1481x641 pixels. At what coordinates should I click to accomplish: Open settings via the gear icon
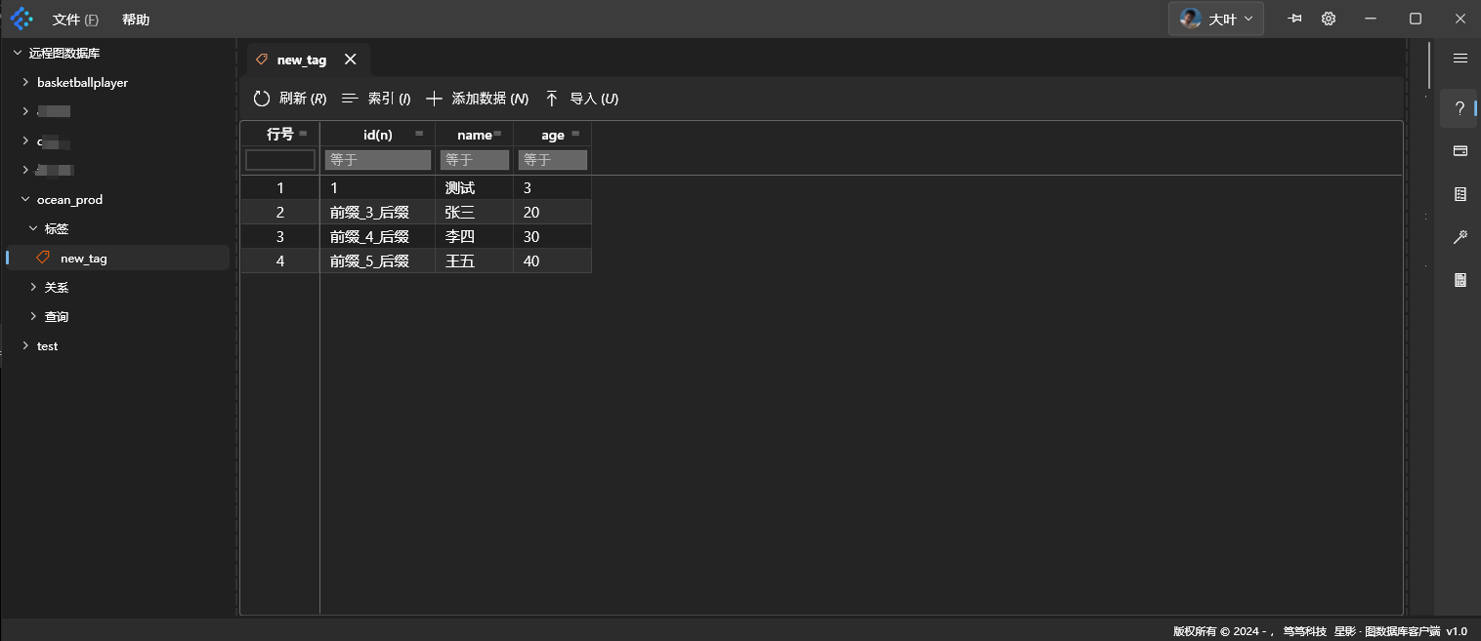tap(1329, 19)
